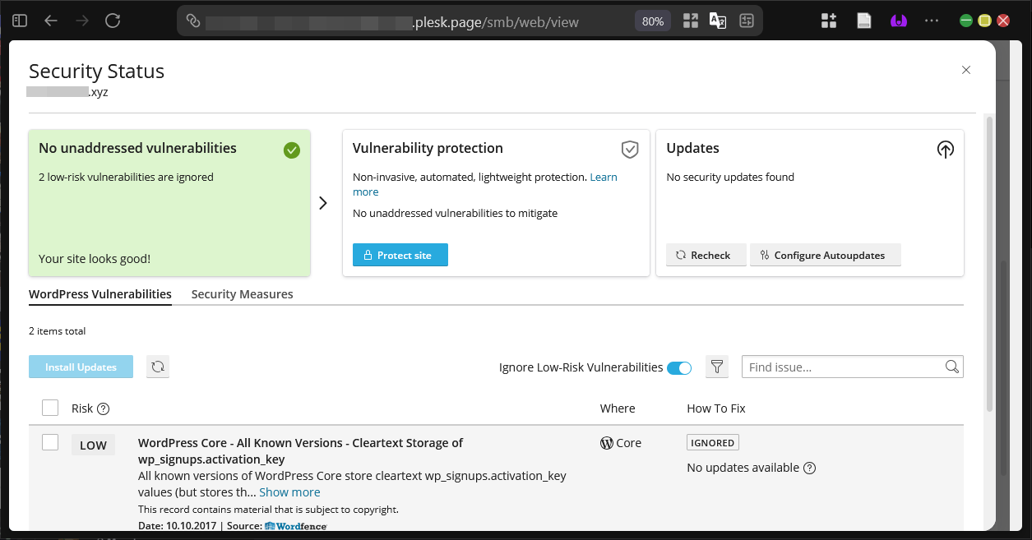Screen dimensions: 1032x540
Task: Click the upload arrow icon in Updates card
Action: click(x=946, y=150)
